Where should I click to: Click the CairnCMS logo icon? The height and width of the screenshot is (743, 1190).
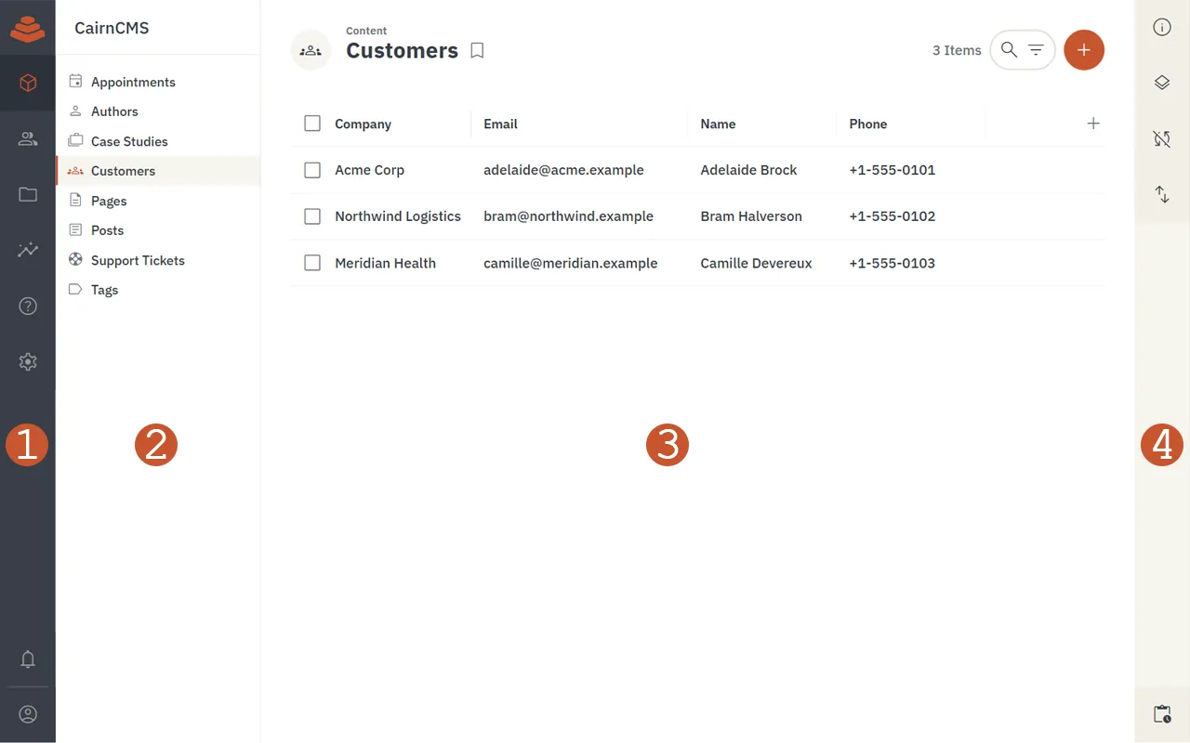pyautogui.click(x=28, y=28)
